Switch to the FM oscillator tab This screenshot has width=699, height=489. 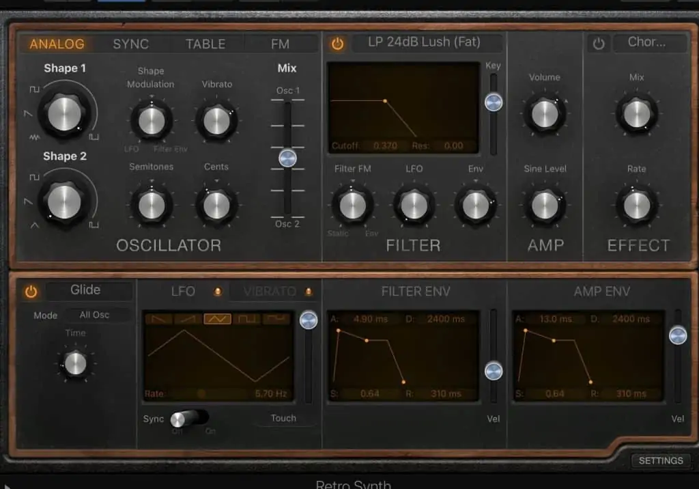click(280, 44)
